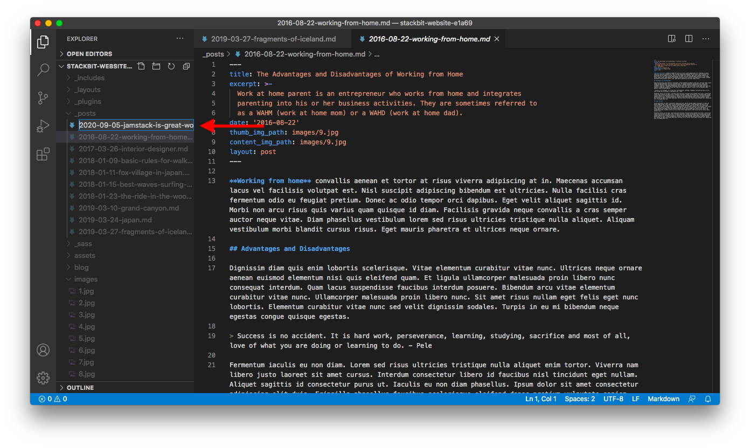Open the Explorer view in activity bar
Screen dimensions: 750x448
(x=43, y=42)
